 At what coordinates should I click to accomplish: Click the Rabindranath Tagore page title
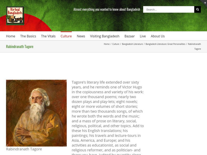20,47
